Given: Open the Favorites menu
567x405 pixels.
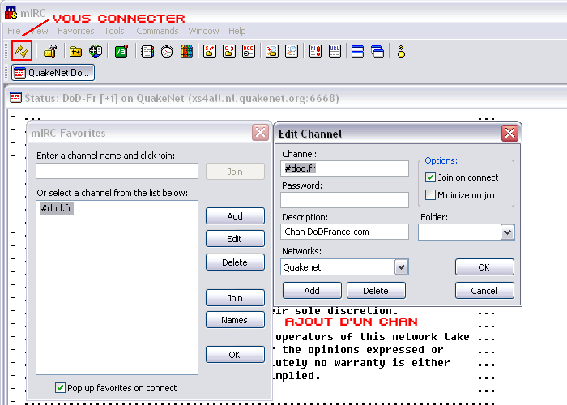Looking at the screenshot, I should [x=76, y=31].
